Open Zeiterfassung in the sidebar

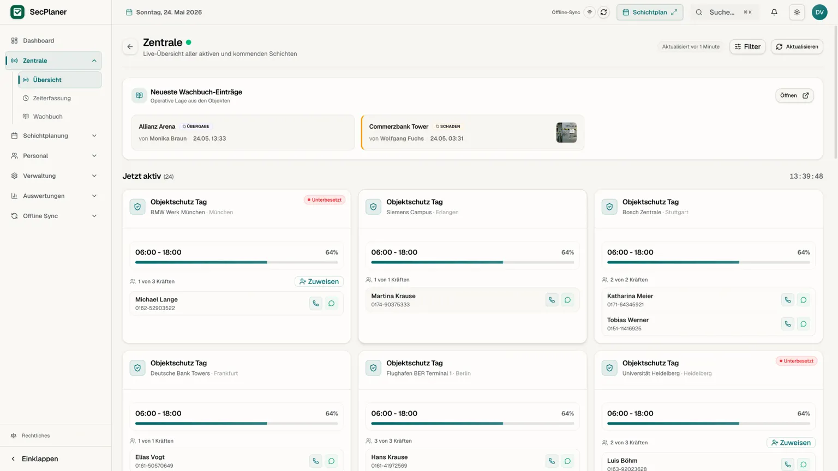point(60,98)
